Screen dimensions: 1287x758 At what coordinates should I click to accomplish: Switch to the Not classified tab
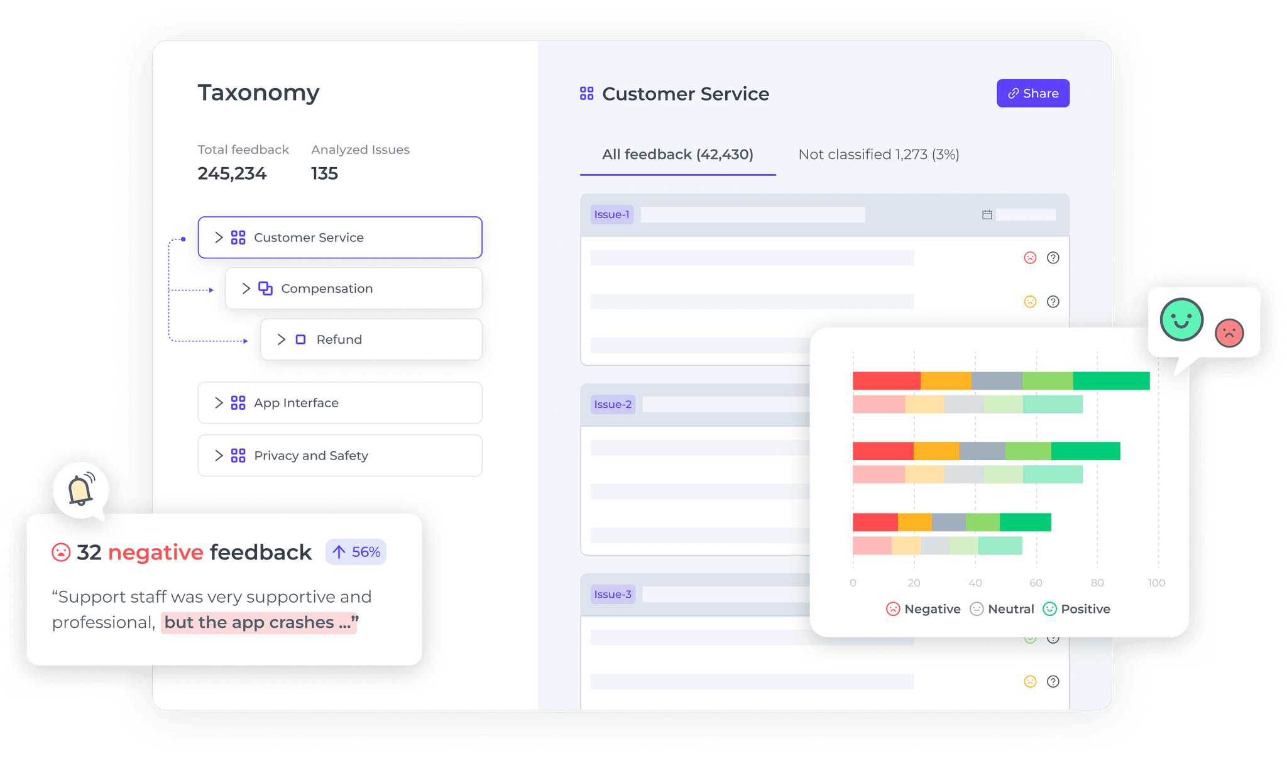pos(879,154)
